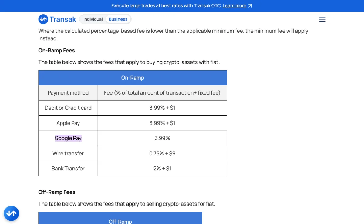Click the On-Ramp table header

click(x=133, y=78)
